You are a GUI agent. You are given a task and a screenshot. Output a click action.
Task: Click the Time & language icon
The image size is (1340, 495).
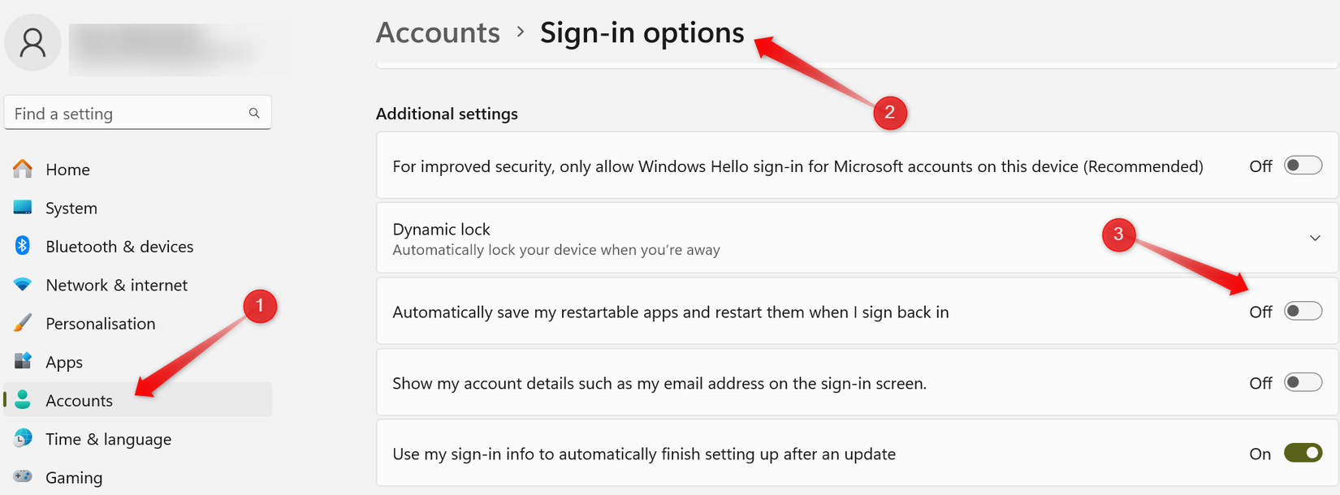pyautogui.click(x=23, y=439)
